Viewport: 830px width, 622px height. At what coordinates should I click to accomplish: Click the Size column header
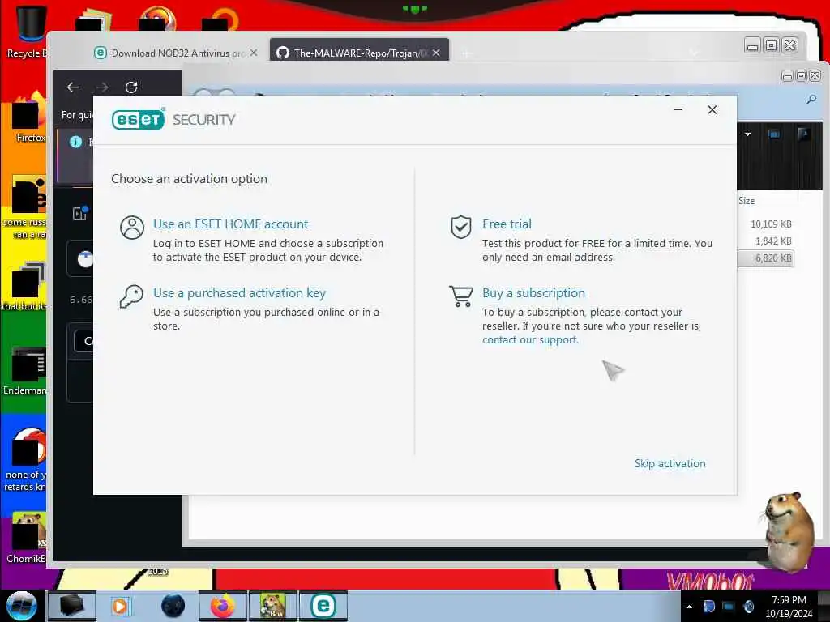[x=747, y=201]
